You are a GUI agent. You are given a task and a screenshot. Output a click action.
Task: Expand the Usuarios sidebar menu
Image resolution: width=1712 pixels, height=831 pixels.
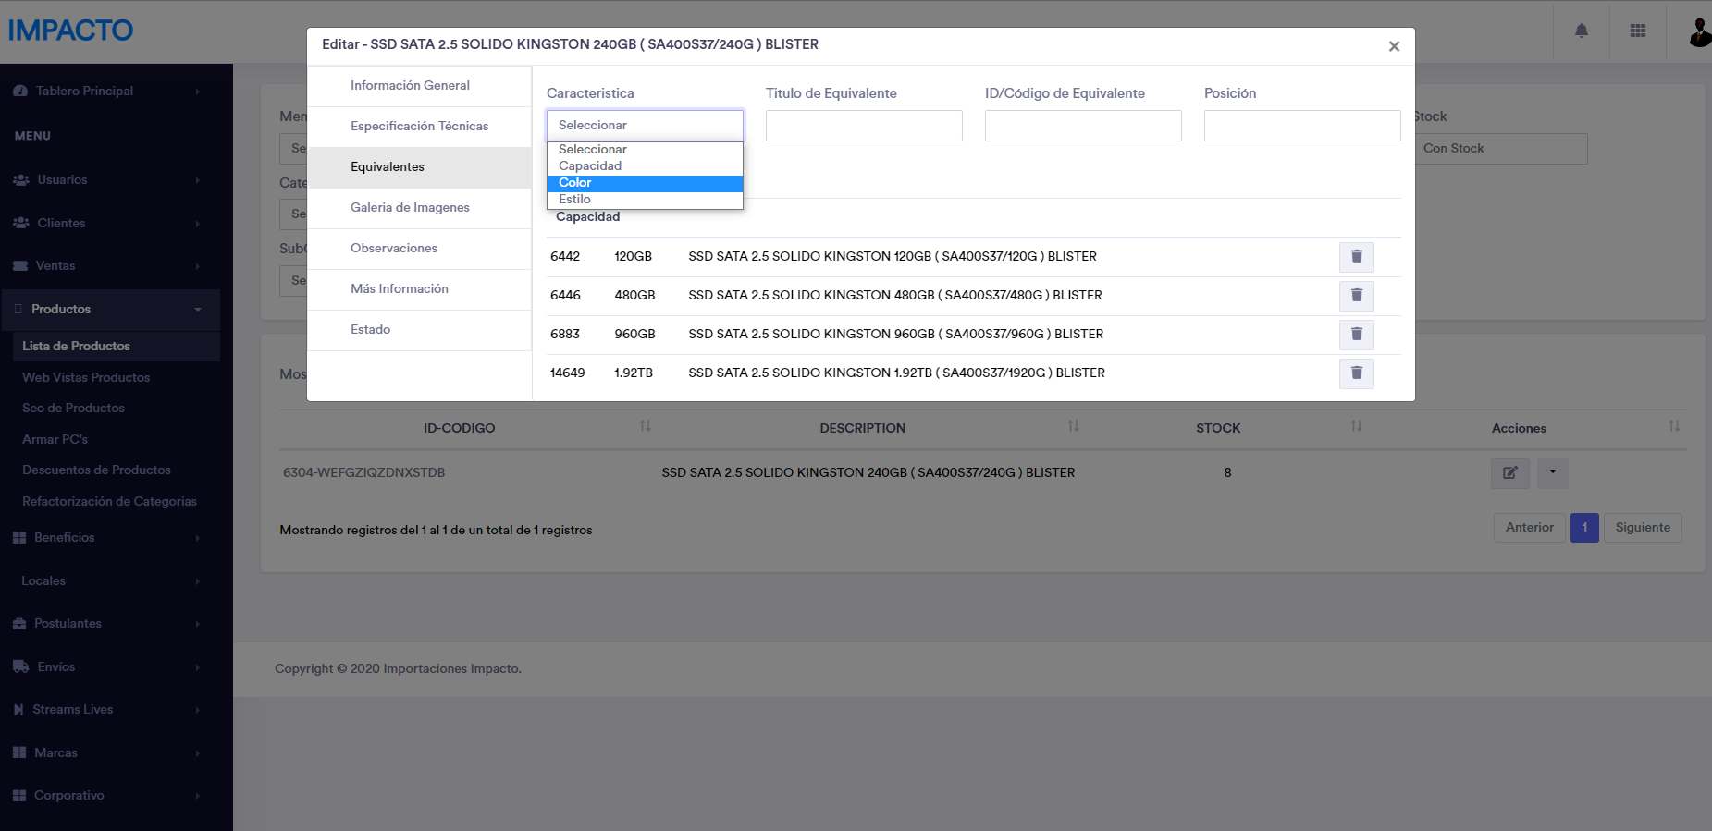pyautogui.click(x=109, y=180)
